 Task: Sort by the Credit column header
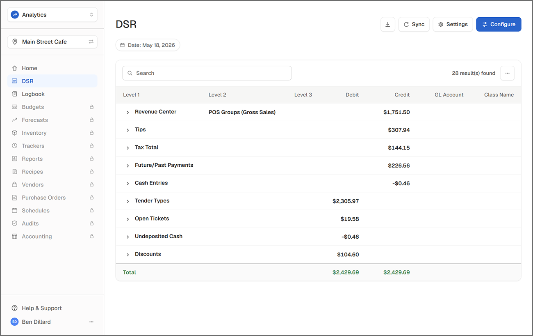click(402, 94)
